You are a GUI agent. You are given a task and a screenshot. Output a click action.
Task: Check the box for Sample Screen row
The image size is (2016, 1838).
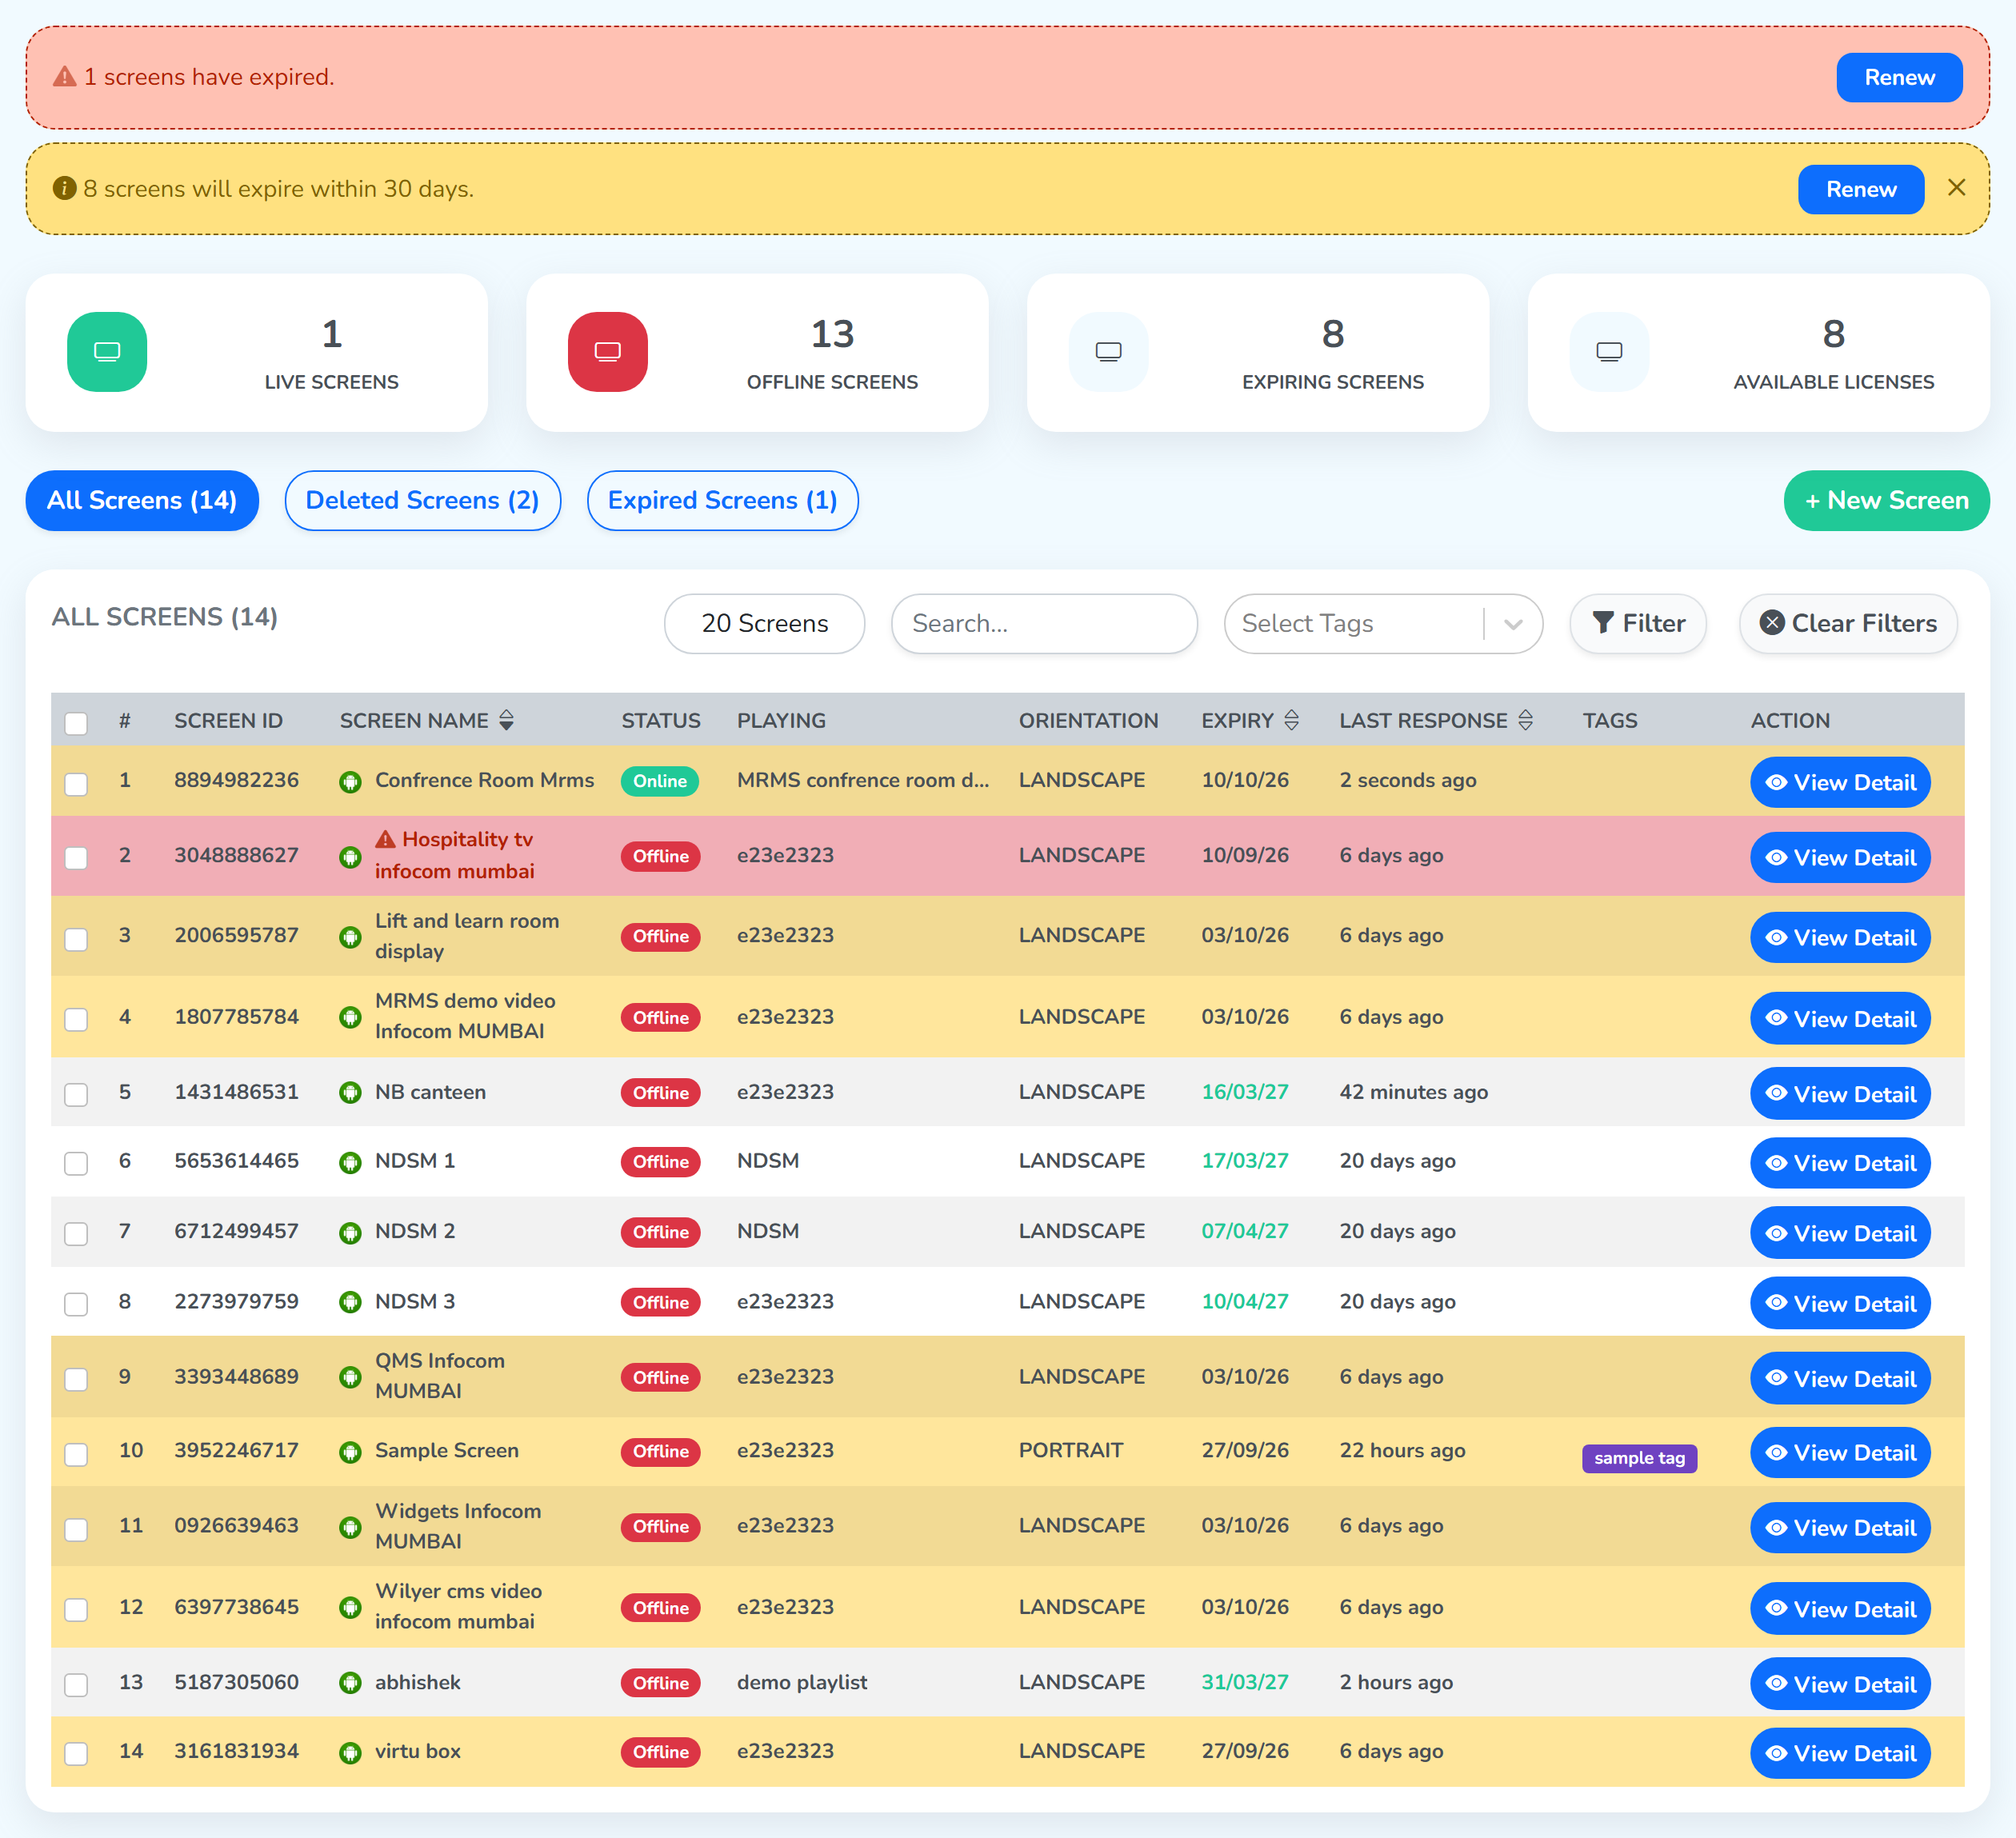coord(76,1453)
